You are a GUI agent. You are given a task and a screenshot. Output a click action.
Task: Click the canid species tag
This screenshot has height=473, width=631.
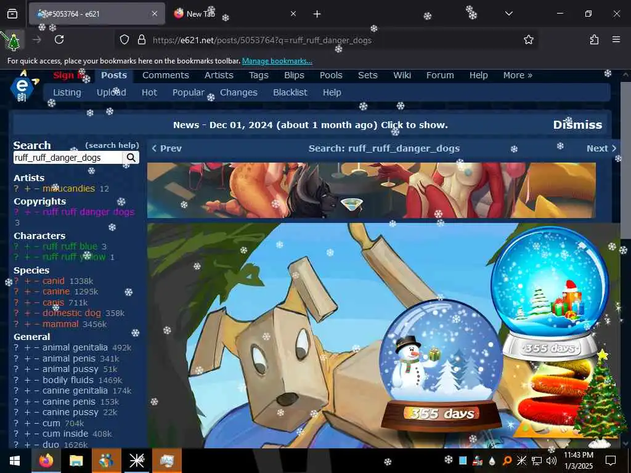coord(54,281)
